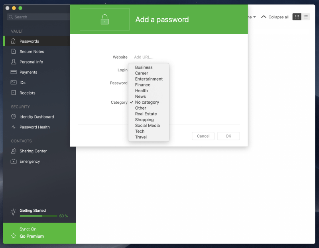Click Getting Started text
The image size is (319, 248).
pyautogui.click(x=33, y=211)
